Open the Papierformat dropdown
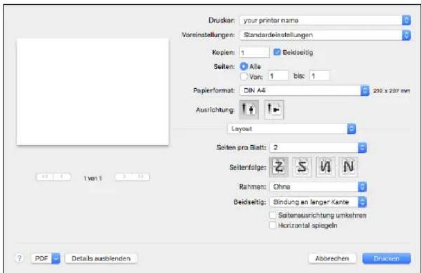The width and height of the screenshot is (421, 273). click(304, 91)
